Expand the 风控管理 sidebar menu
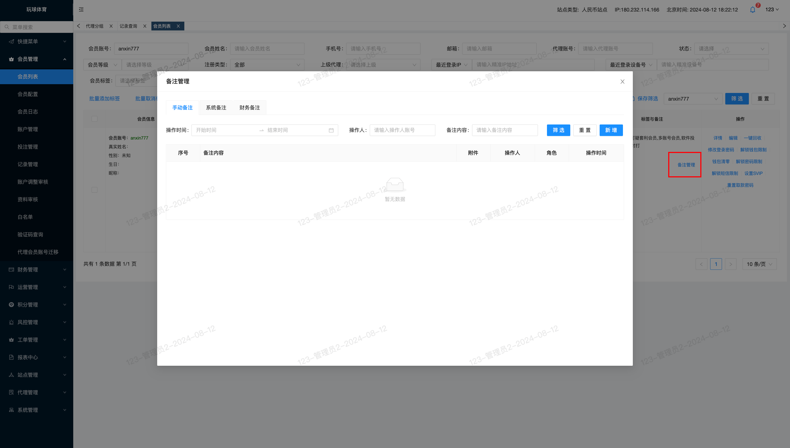The width and height of the screenshot is (790, 448). pos(37,322)
